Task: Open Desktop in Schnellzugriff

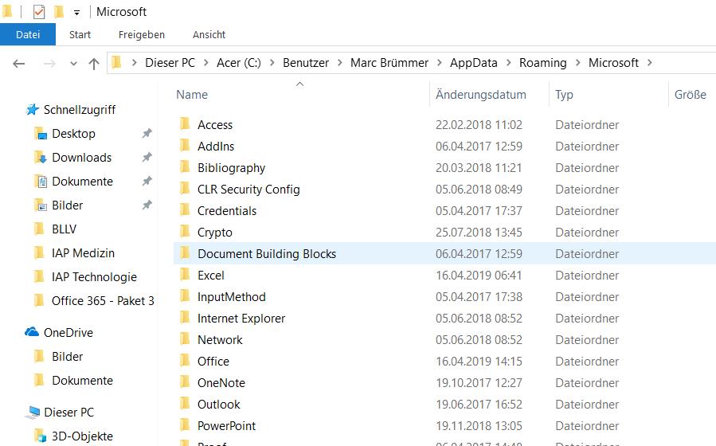Action: (x=73, y=134)
